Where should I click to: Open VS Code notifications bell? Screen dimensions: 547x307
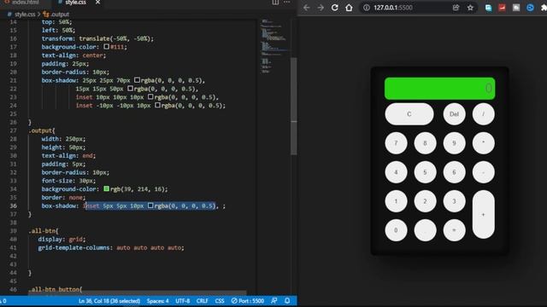(287, 301)
